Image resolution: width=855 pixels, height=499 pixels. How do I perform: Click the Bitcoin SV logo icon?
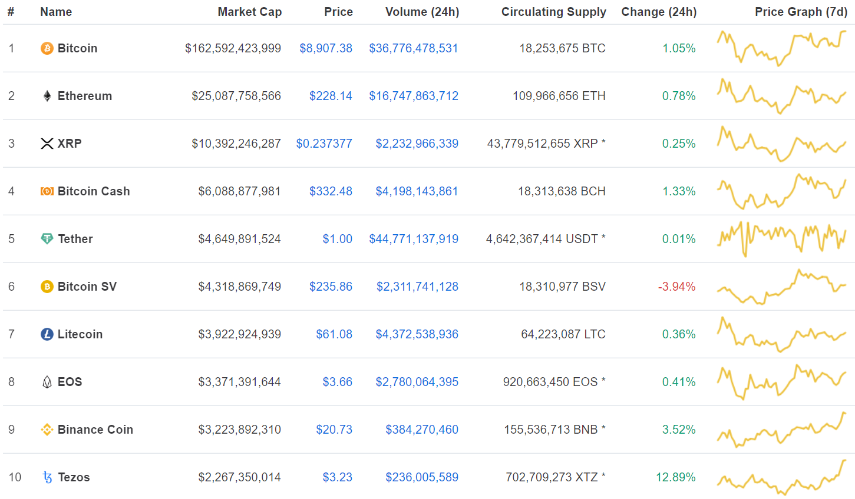coord(47,287)
